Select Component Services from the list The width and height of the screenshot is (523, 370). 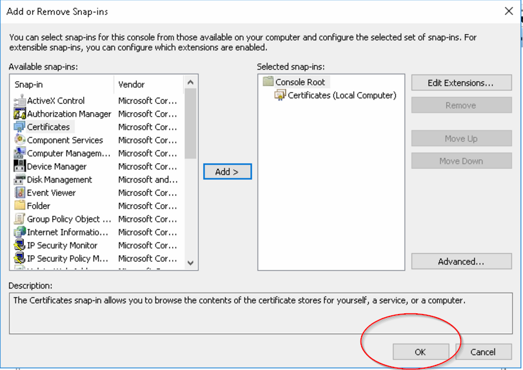[x=65, y=140]
